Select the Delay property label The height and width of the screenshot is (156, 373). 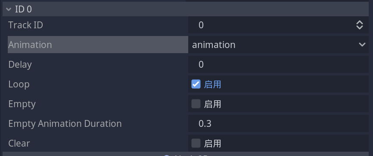(20, 64)
